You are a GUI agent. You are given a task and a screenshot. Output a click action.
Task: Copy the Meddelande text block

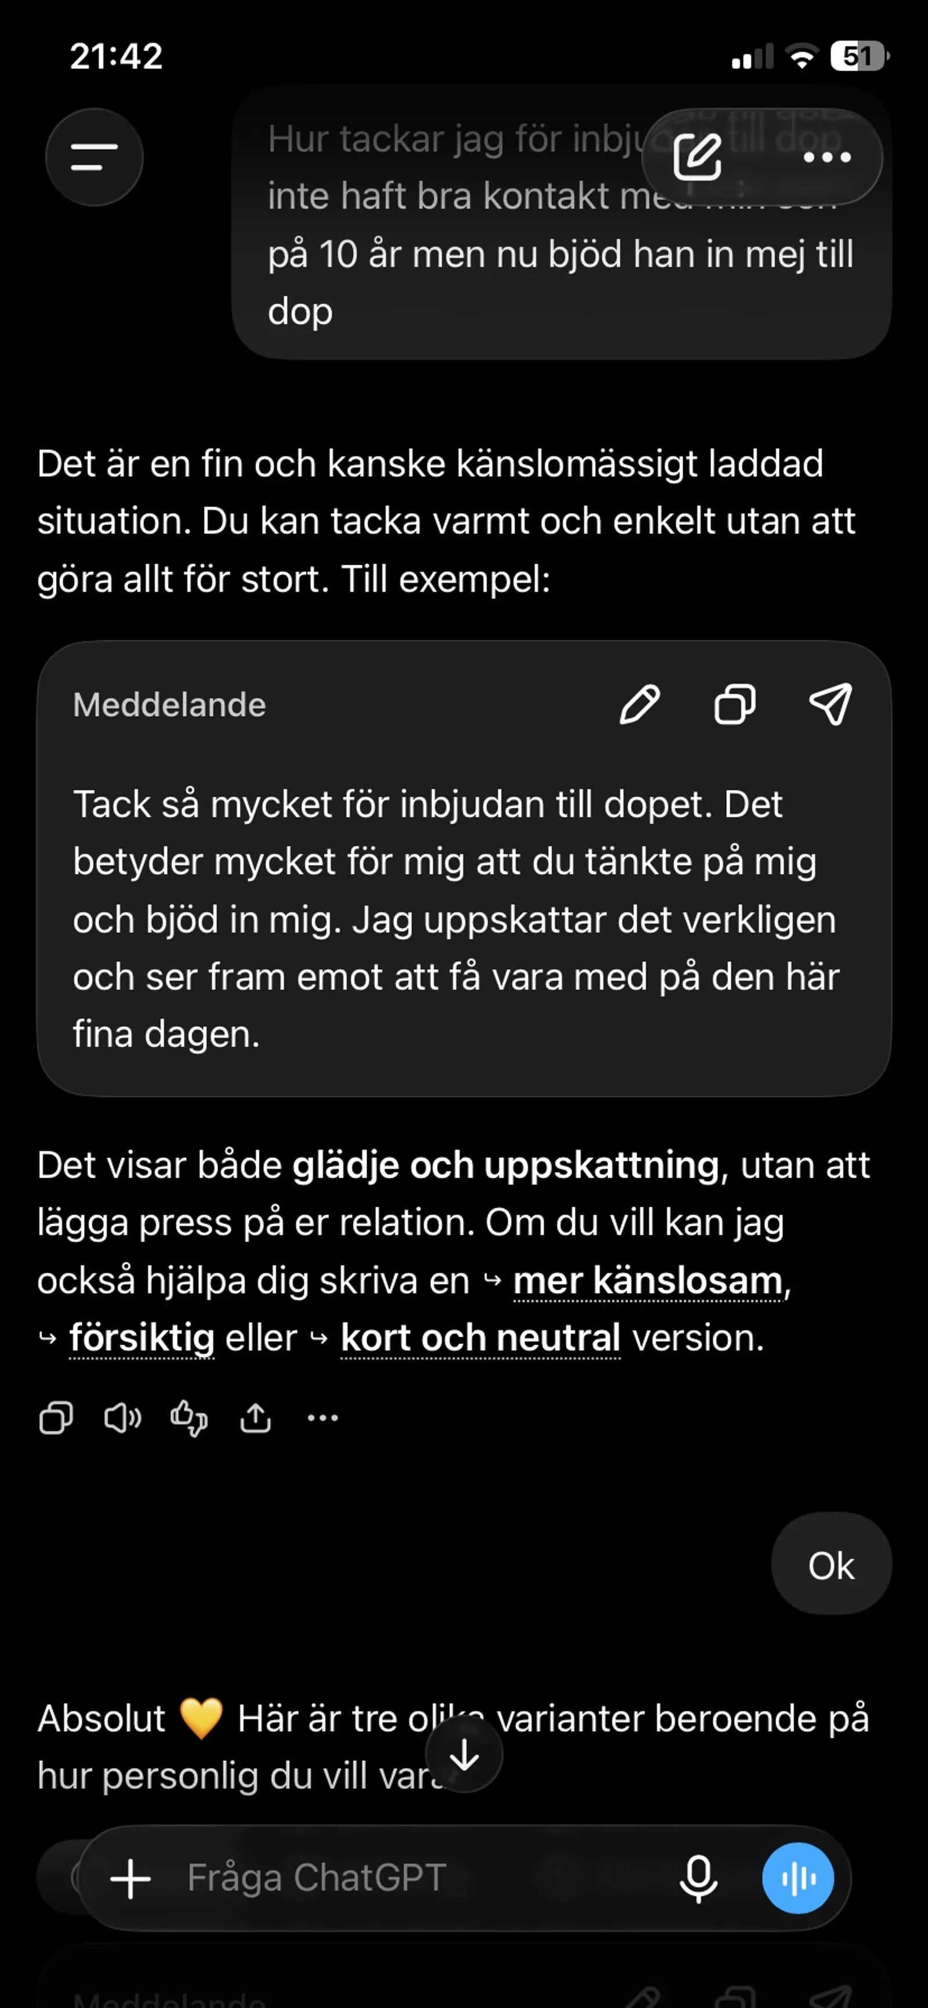click(x=735, y=705)
